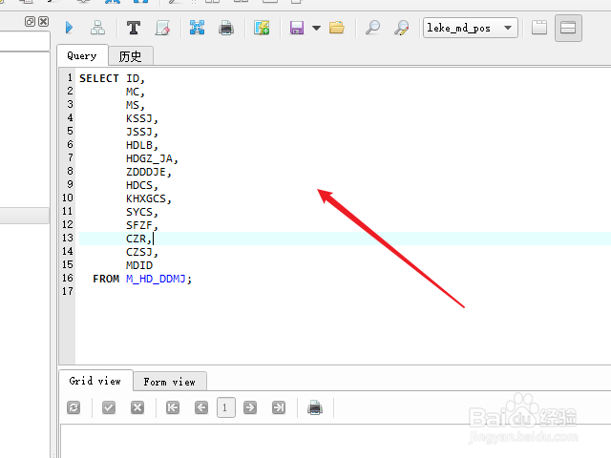Go to the next results page
Screen dimensions: 611x458
pyautogui.click(x=250, y=407)
